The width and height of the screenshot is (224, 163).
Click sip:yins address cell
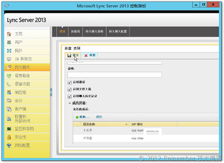pyautogui.click(x=137, y=138)
